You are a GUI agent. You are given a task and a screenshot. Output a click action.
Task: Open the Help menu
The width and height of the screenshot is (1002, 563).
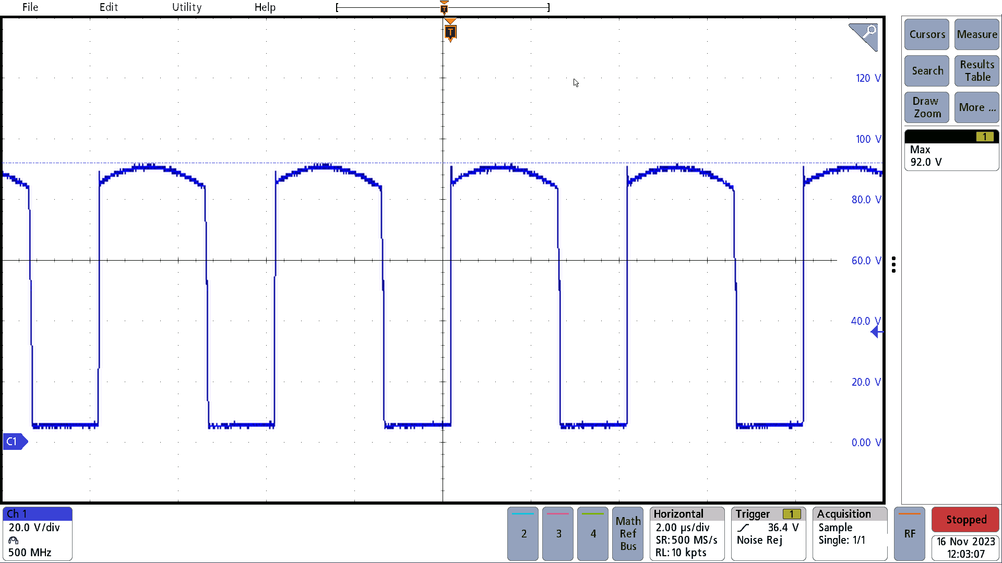point(265,7)
